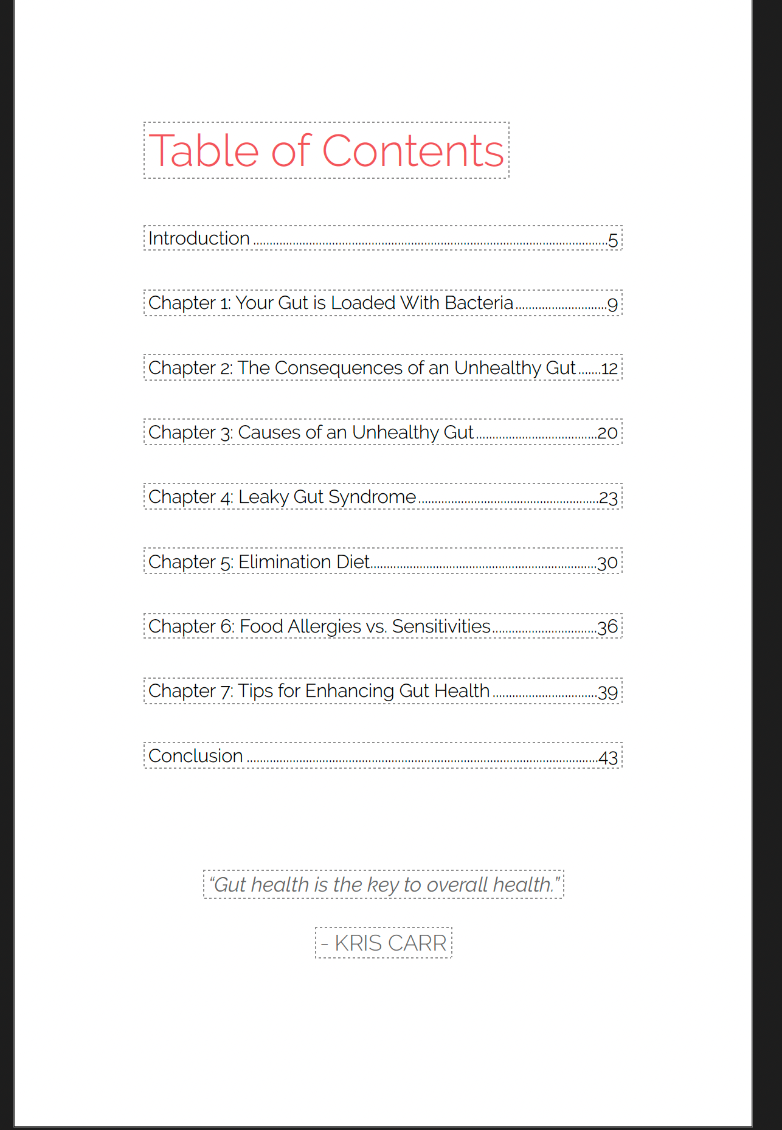Click page number 20 for Chapter 3
Screen dimensions: 782x1130
(x=608, y=434)
